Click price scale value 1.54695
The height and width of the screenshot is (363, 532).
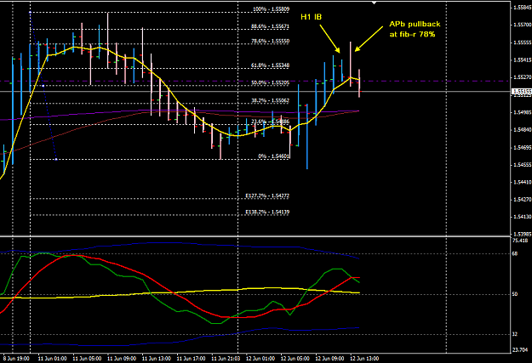(x=522, y=147)
